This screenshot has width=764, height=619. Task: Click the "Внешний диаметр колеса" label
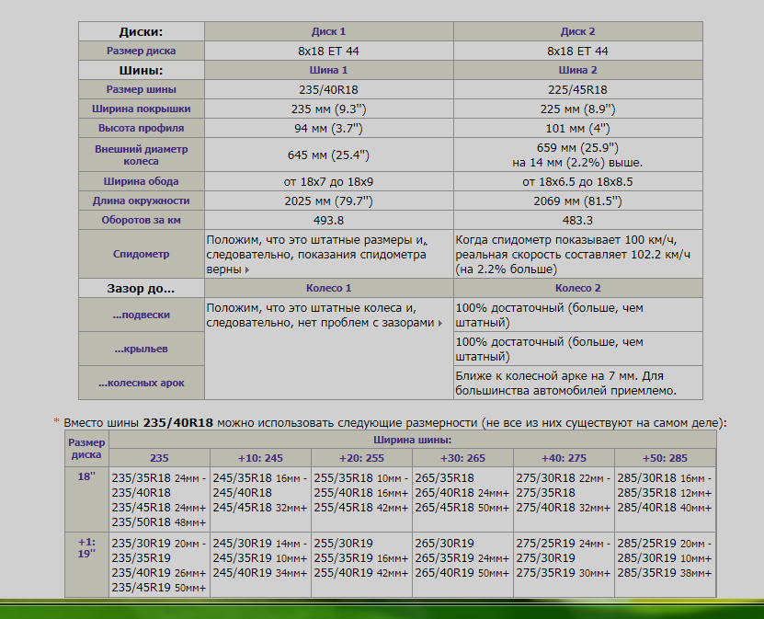[141, 155]
